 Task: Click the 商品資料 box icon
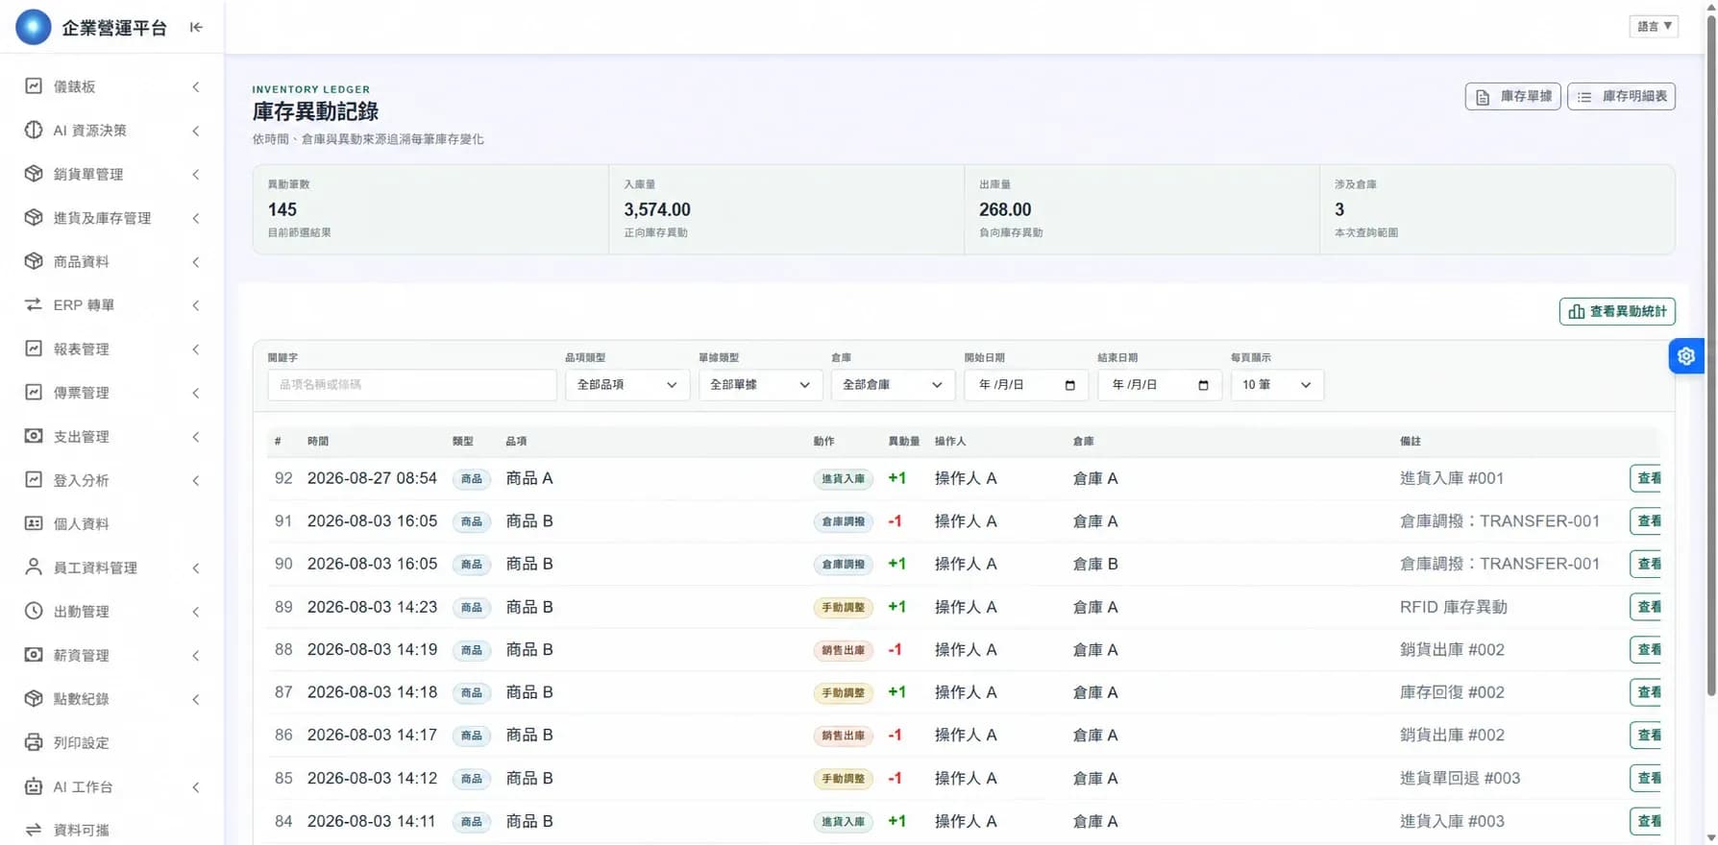[34, 261]
